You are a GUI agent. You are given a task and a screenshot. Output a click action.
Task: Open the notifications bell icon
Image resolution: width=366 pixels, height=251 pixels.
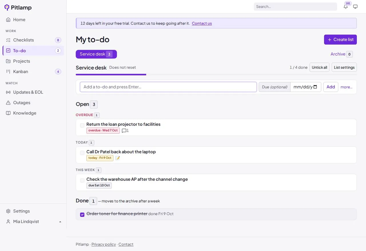[x=346, y=7]
